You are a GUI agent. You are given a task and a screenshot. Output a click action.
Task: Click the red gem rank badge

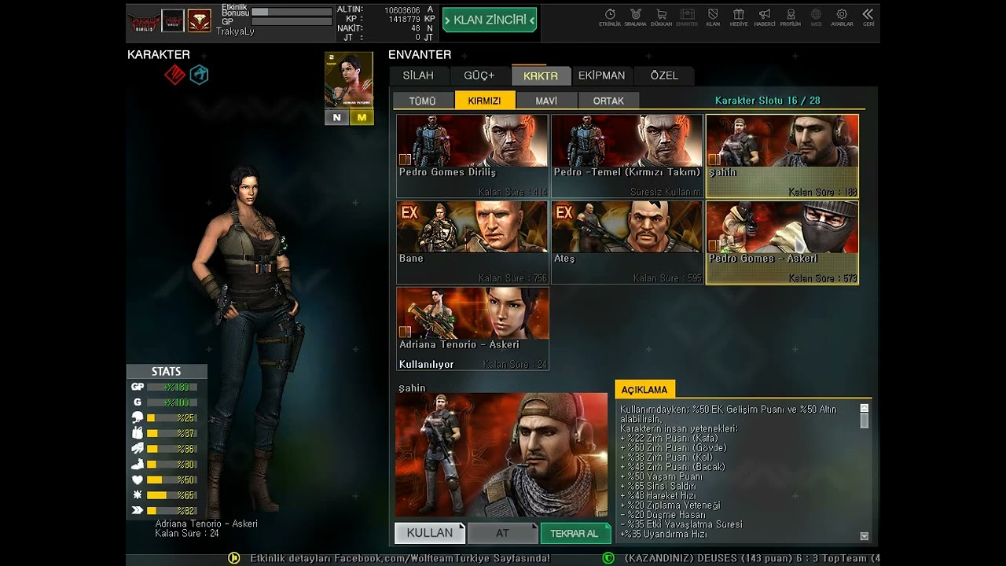[199, 20]
